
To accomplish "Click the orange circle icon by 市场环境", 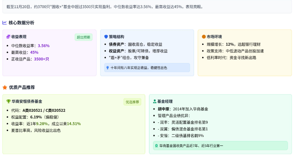I will point(204,37).
